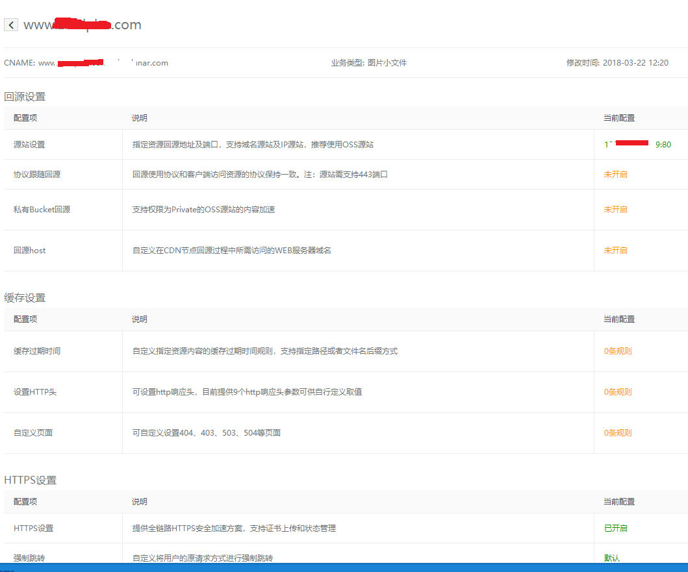Select the HTTPS设置 configuration item
688x572 pixels.
pyautogui.click(x=33, y=528)
